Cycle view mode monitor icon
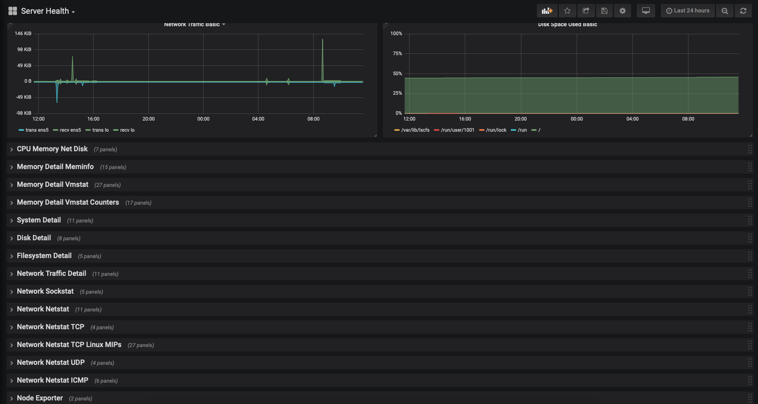This screenshot has width=758, height=404. [646, 11]
